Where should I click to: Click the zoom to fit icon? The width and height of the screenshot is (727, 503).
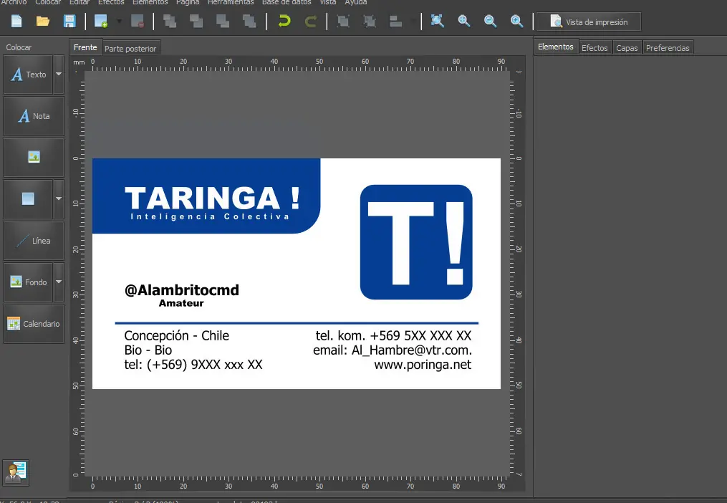(x=438, y=21)
